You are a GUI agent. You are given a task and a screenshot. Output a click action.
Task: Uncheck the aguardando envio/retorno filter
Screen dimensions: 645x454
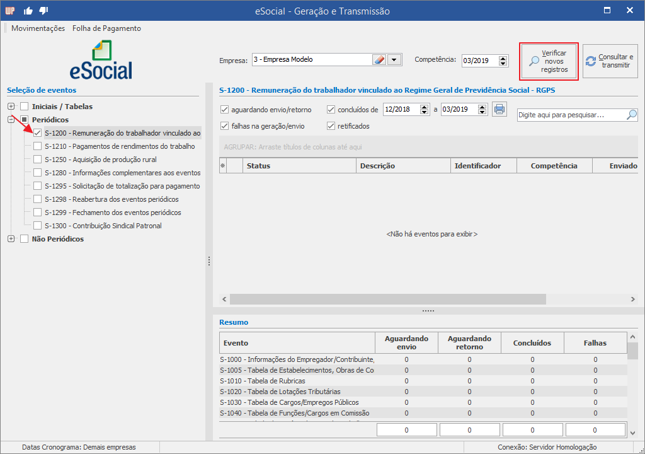pos(224,110)
